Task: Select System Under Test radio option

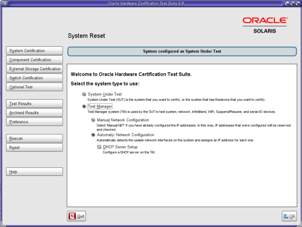Action: (84, 94)
